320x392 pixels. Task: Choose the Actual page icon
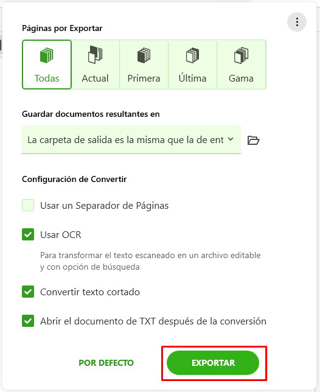[95, 55]
